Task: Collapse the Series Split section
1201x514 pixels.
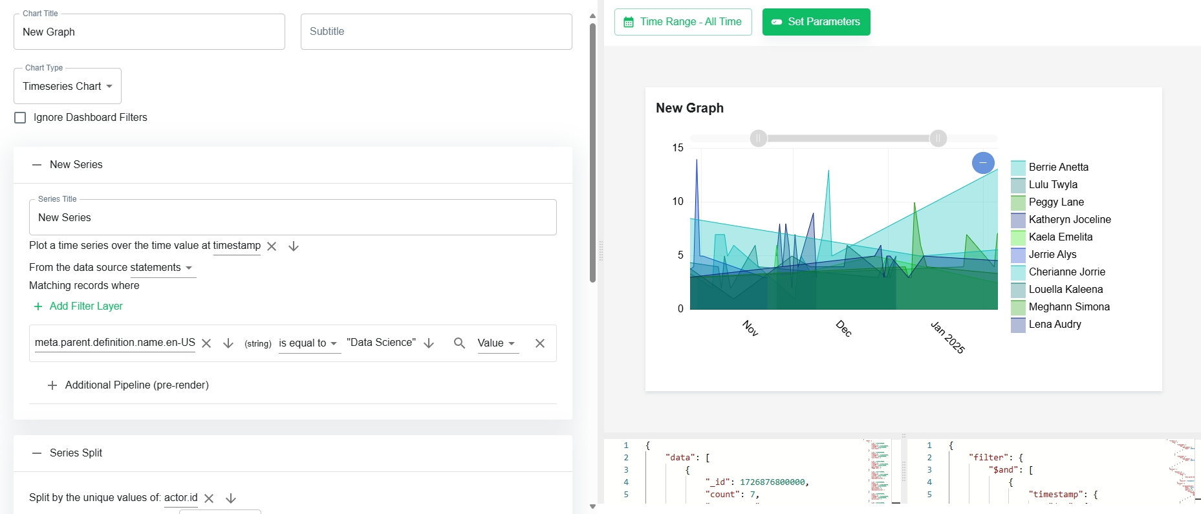Action: (x=37, y=453)
